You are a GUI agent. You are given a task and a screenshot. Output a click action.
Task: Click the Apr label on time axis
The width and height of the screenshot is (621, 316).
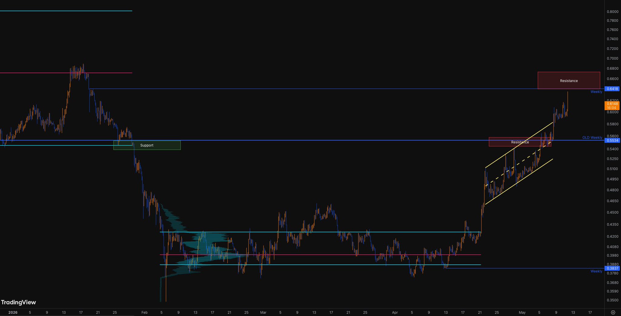pos(395,312)
